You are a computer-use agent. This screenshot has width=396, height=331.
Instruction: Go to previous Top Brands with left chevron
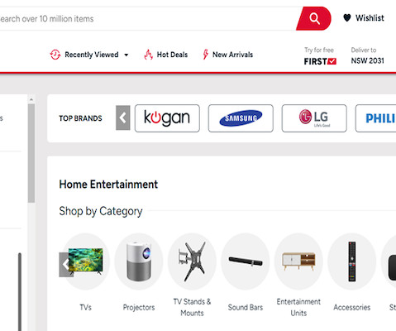123,118
